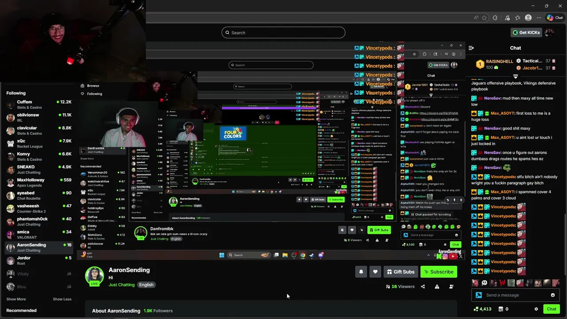
Task: Open Steam in the streamed taskbar
Action: 311,255
